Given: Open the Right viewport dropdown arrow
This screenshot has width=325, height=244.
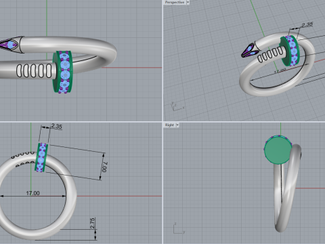Looking at the screenshot, I should coord(177,125).
